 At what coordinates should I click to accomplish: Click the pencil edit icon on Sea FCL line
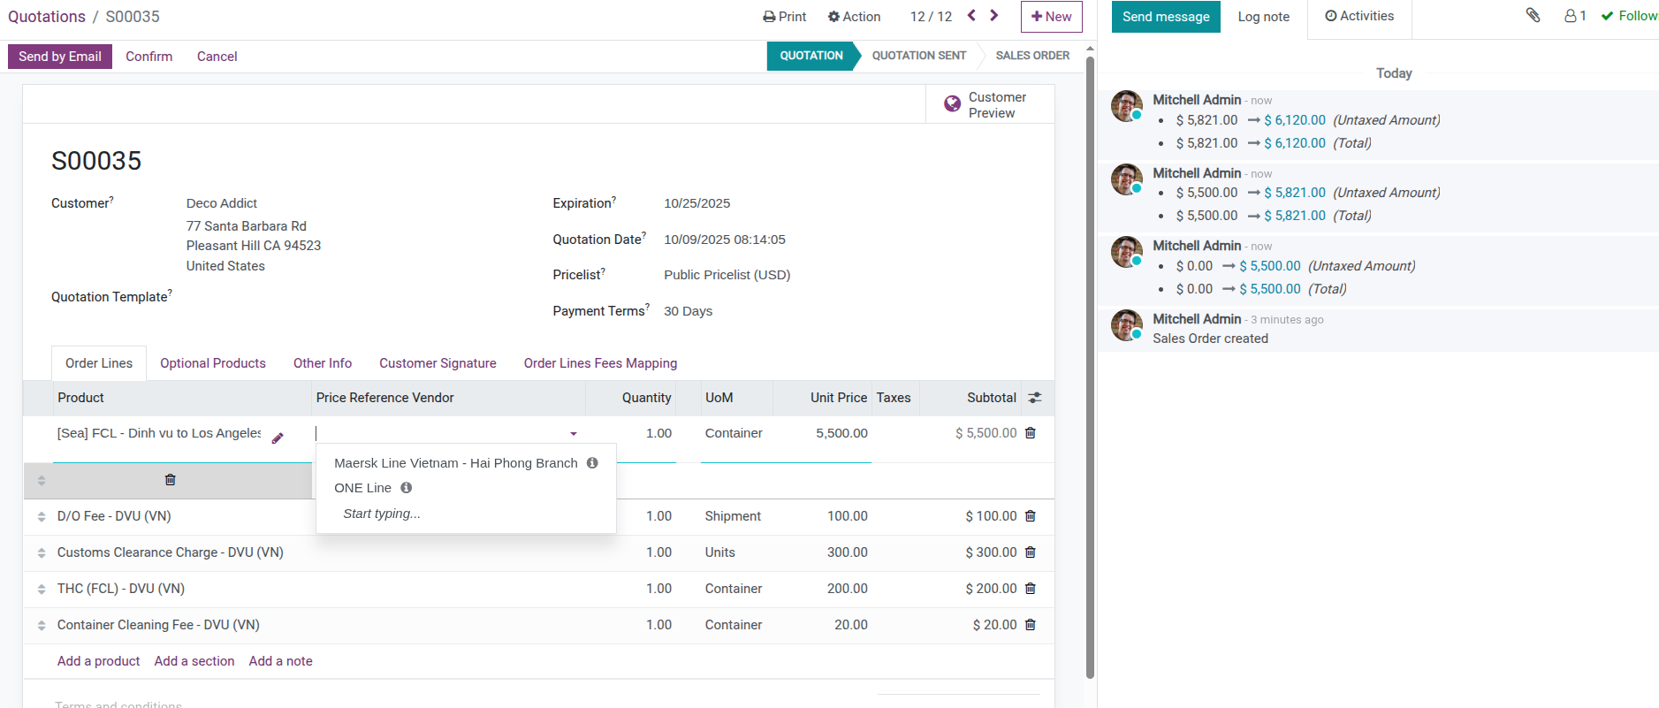pyautogui.click(x=278, y=438)
